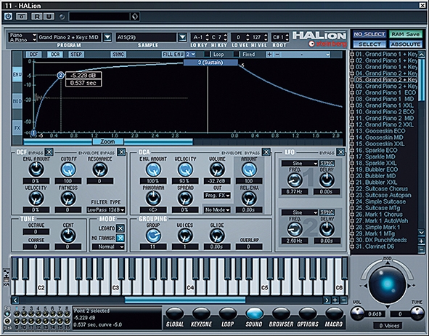Click the bypass button beside power

[x=22, y=17]
